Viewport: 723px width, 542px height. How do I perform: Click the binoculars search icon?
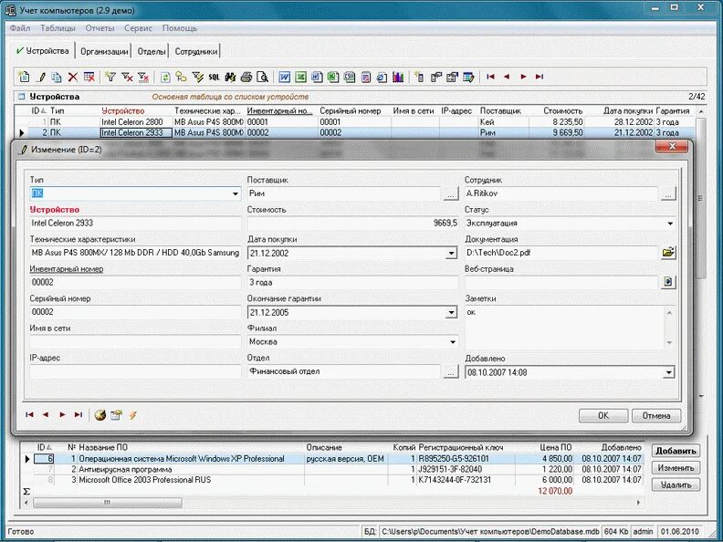click(230, 77)
